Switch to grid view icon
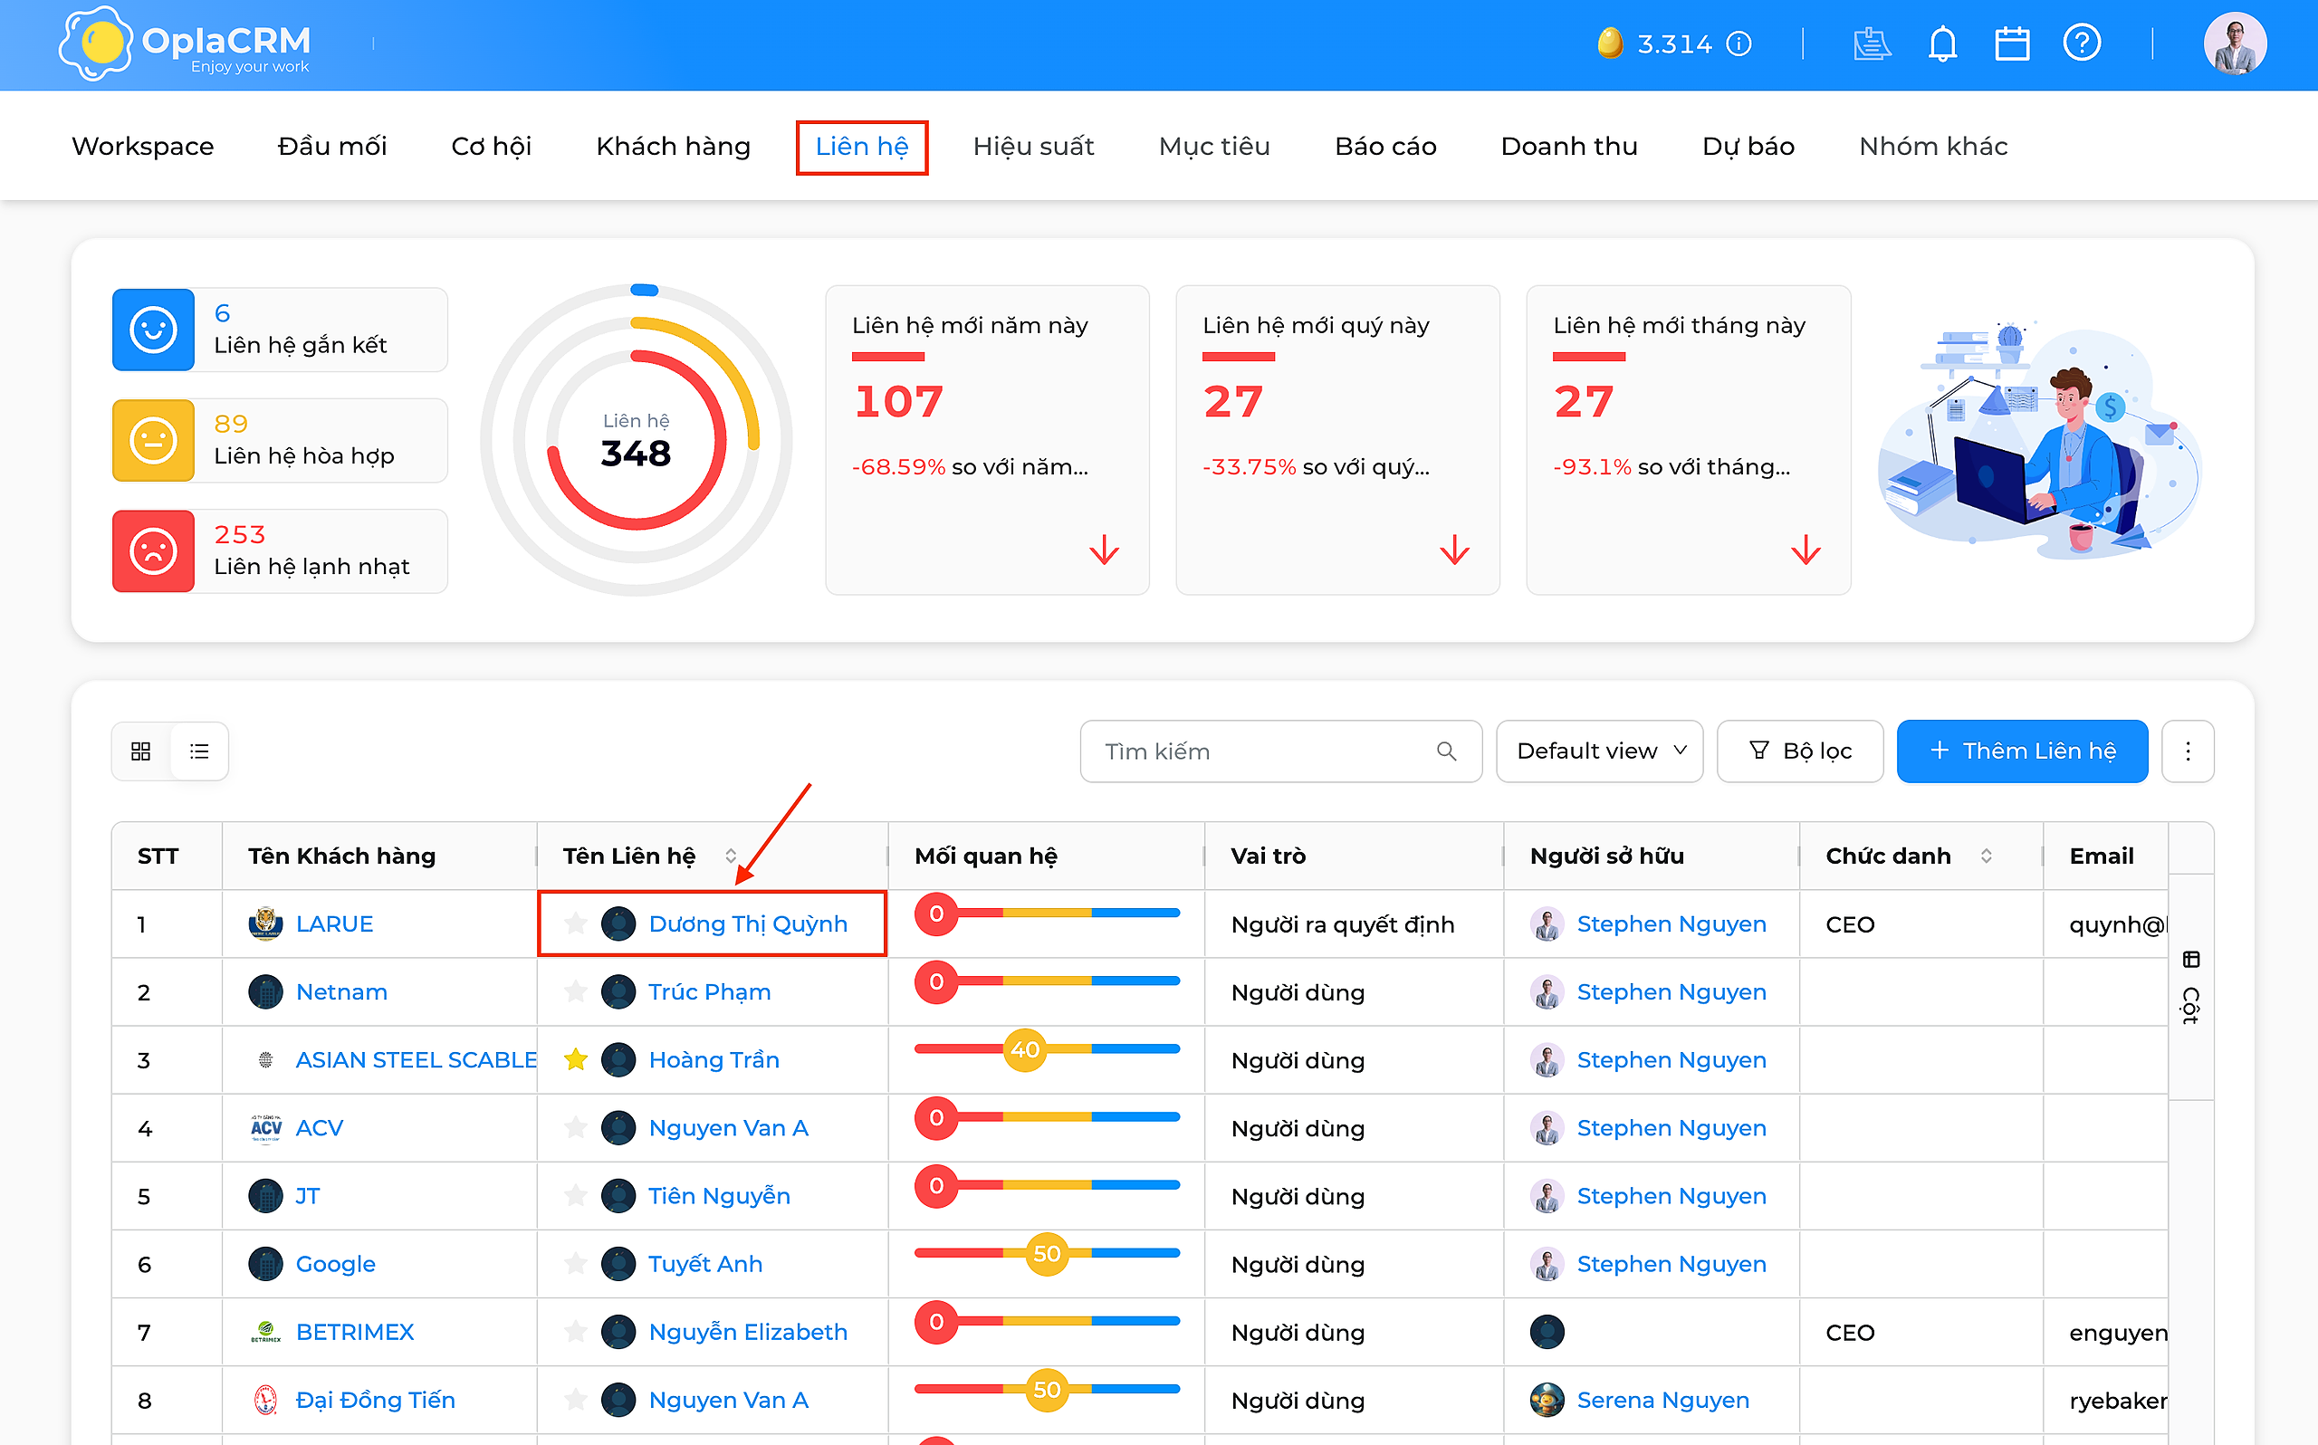The image size is (2318, 1445). click(x=140, y=751)
